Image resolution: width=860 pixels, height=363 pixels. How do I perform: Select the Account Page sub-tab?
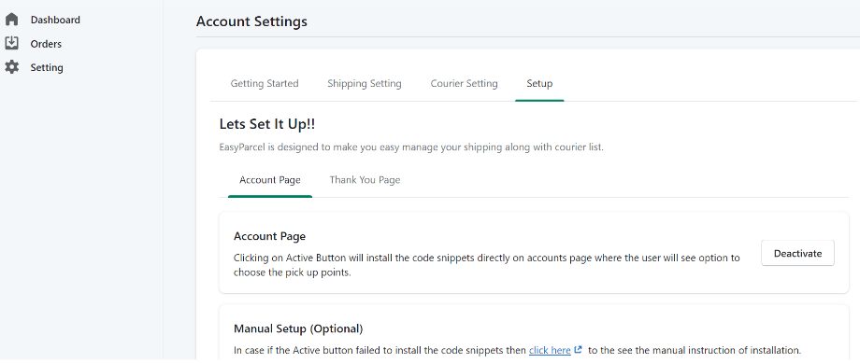[270, 179]
